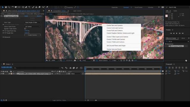Toggle Track Point Size stopwatch
Screen dimensions: 190x107
pyautogui.click(x=5, y=31)
